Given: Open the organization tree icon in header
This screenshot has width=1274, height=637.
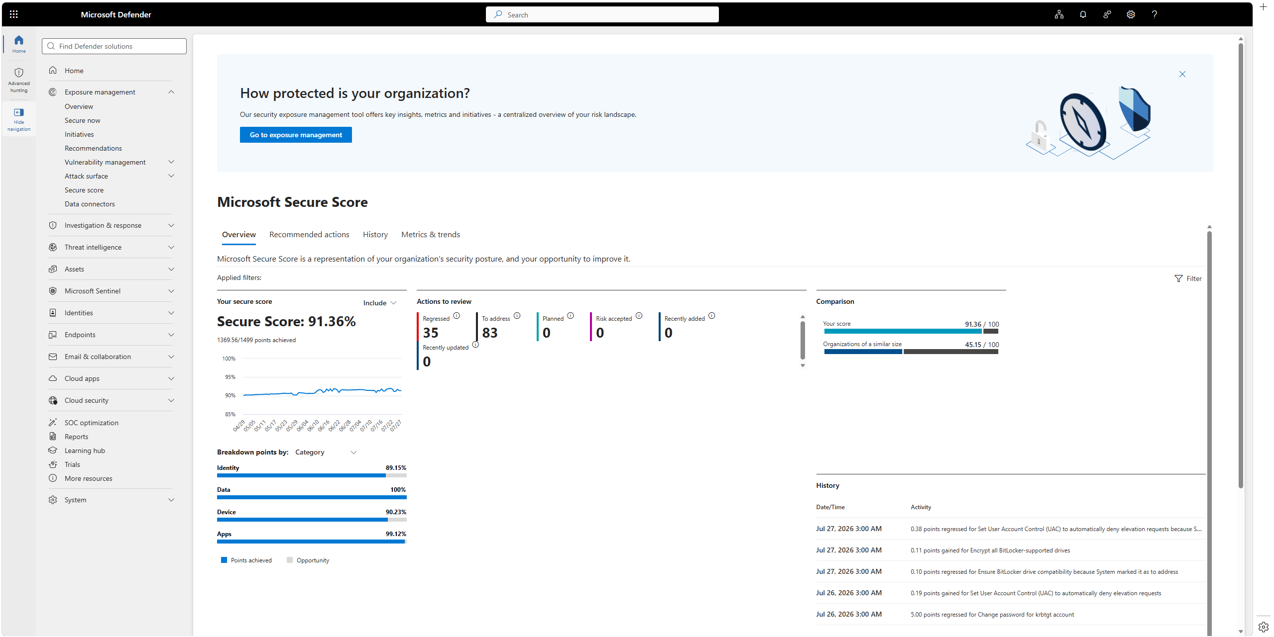Looking at the screenshot, I should [x=1059, y=14].
